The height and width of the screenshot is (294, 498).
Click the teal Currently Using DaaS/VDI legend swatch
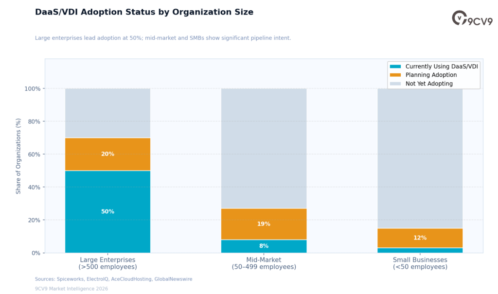(x=395, y=67)
